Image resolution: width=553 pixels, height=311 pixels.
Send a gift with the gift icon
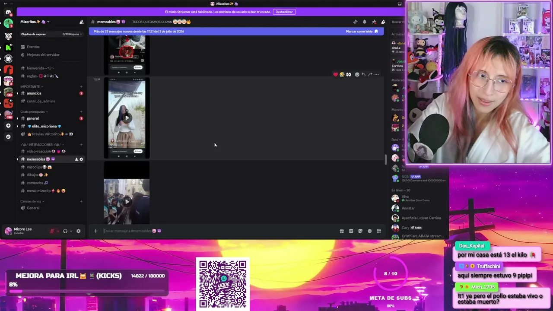[342, 231]
